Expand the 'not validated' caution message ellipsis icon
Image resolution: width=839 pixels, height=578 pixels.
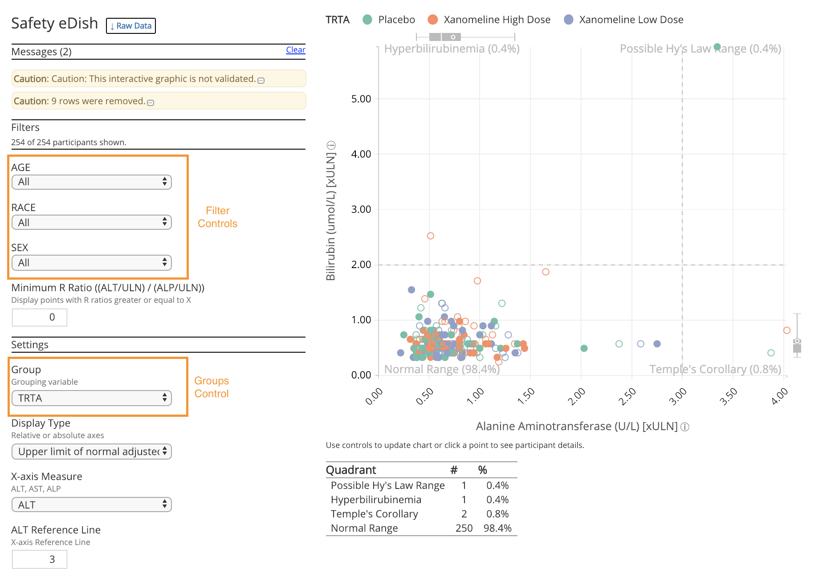tap(261, 80)
